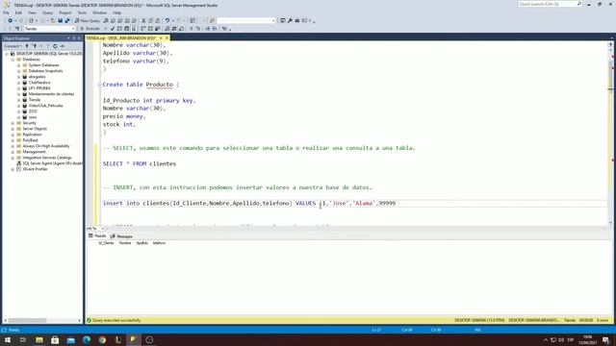Select Integration Services Catalogs folder
Screen dimensions: 616x346
(x=47, y=158)
